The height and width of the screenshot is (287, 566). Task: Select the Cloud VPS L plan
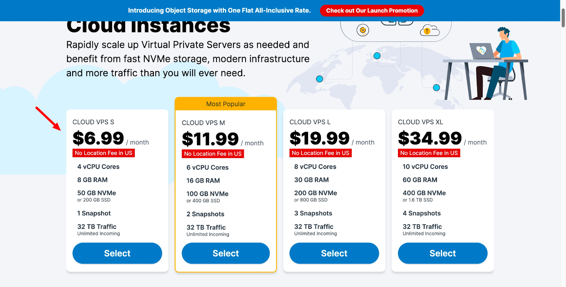[x=334, y=253]
